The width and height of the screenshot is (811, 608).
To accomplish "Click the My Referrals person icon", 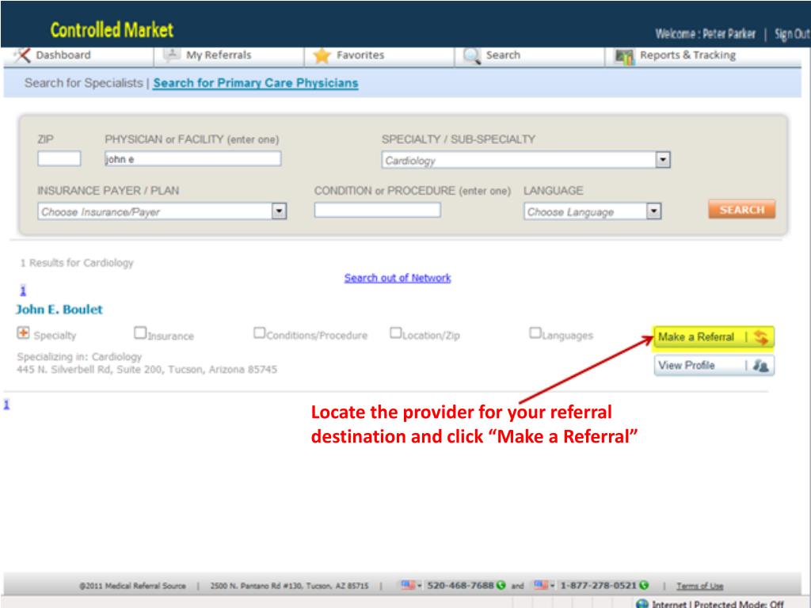I will [172, 55].
